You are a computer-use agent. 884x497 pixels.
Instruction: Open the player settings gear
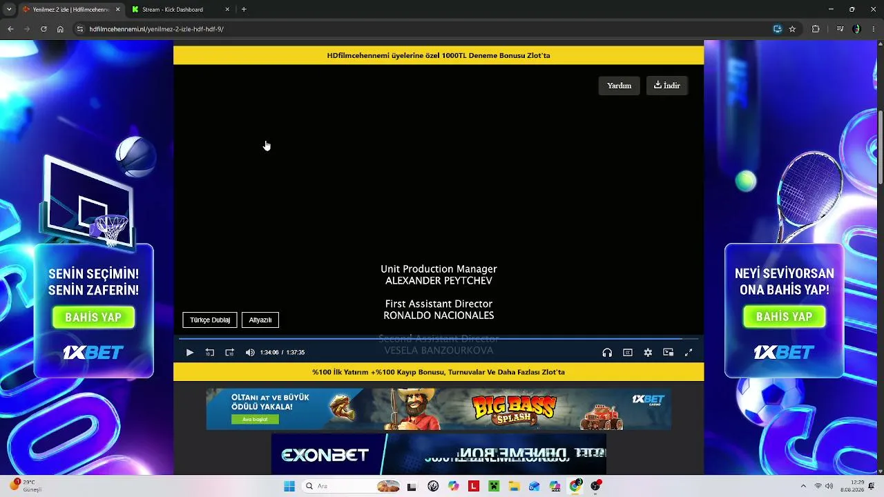648,353
